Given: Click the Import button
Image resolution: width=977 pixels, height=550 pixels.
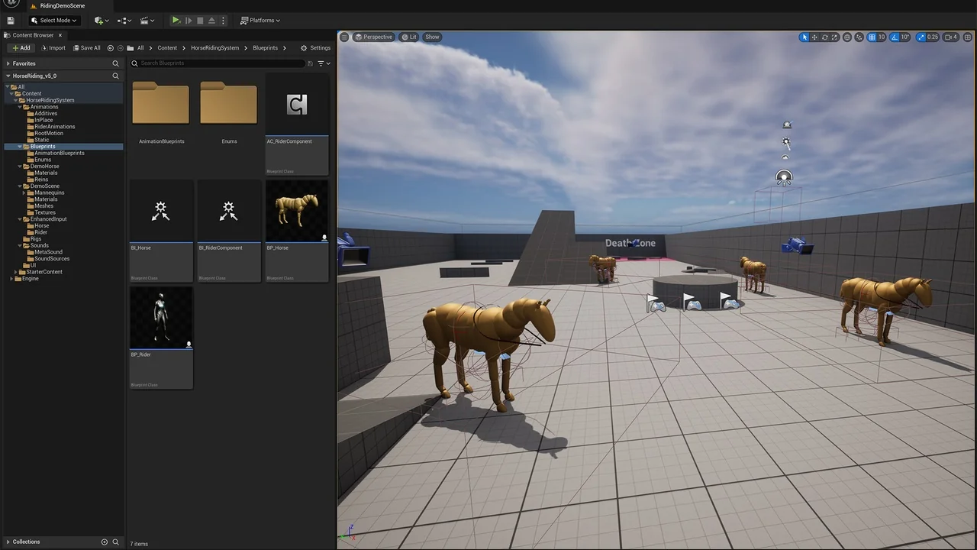Looking at the screenshot, I should 55,47.
